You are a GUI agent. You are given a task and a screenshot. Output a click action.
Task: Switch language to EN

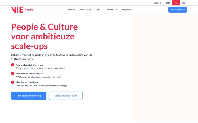183,3
